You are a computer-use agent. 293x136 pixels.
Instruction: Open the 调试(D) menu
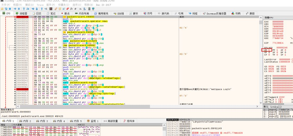click(29, 5)
